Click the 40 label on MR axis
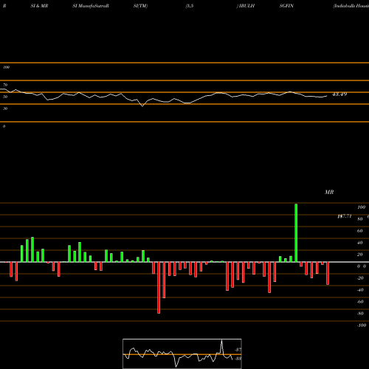The height and width of the screenshot is (369, 369). point(360,243)
